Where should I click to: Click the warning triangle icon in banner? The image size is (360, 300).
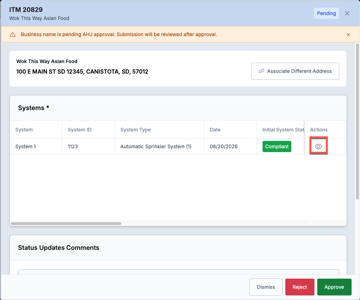pos(13,34)
